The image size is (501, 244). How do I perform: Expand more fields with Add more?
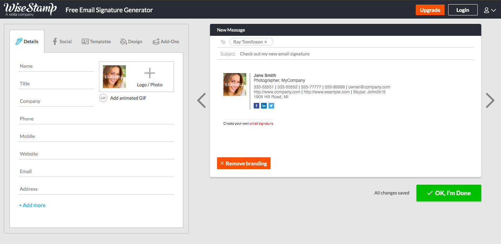pyautogui.click(x=32, y=205)
